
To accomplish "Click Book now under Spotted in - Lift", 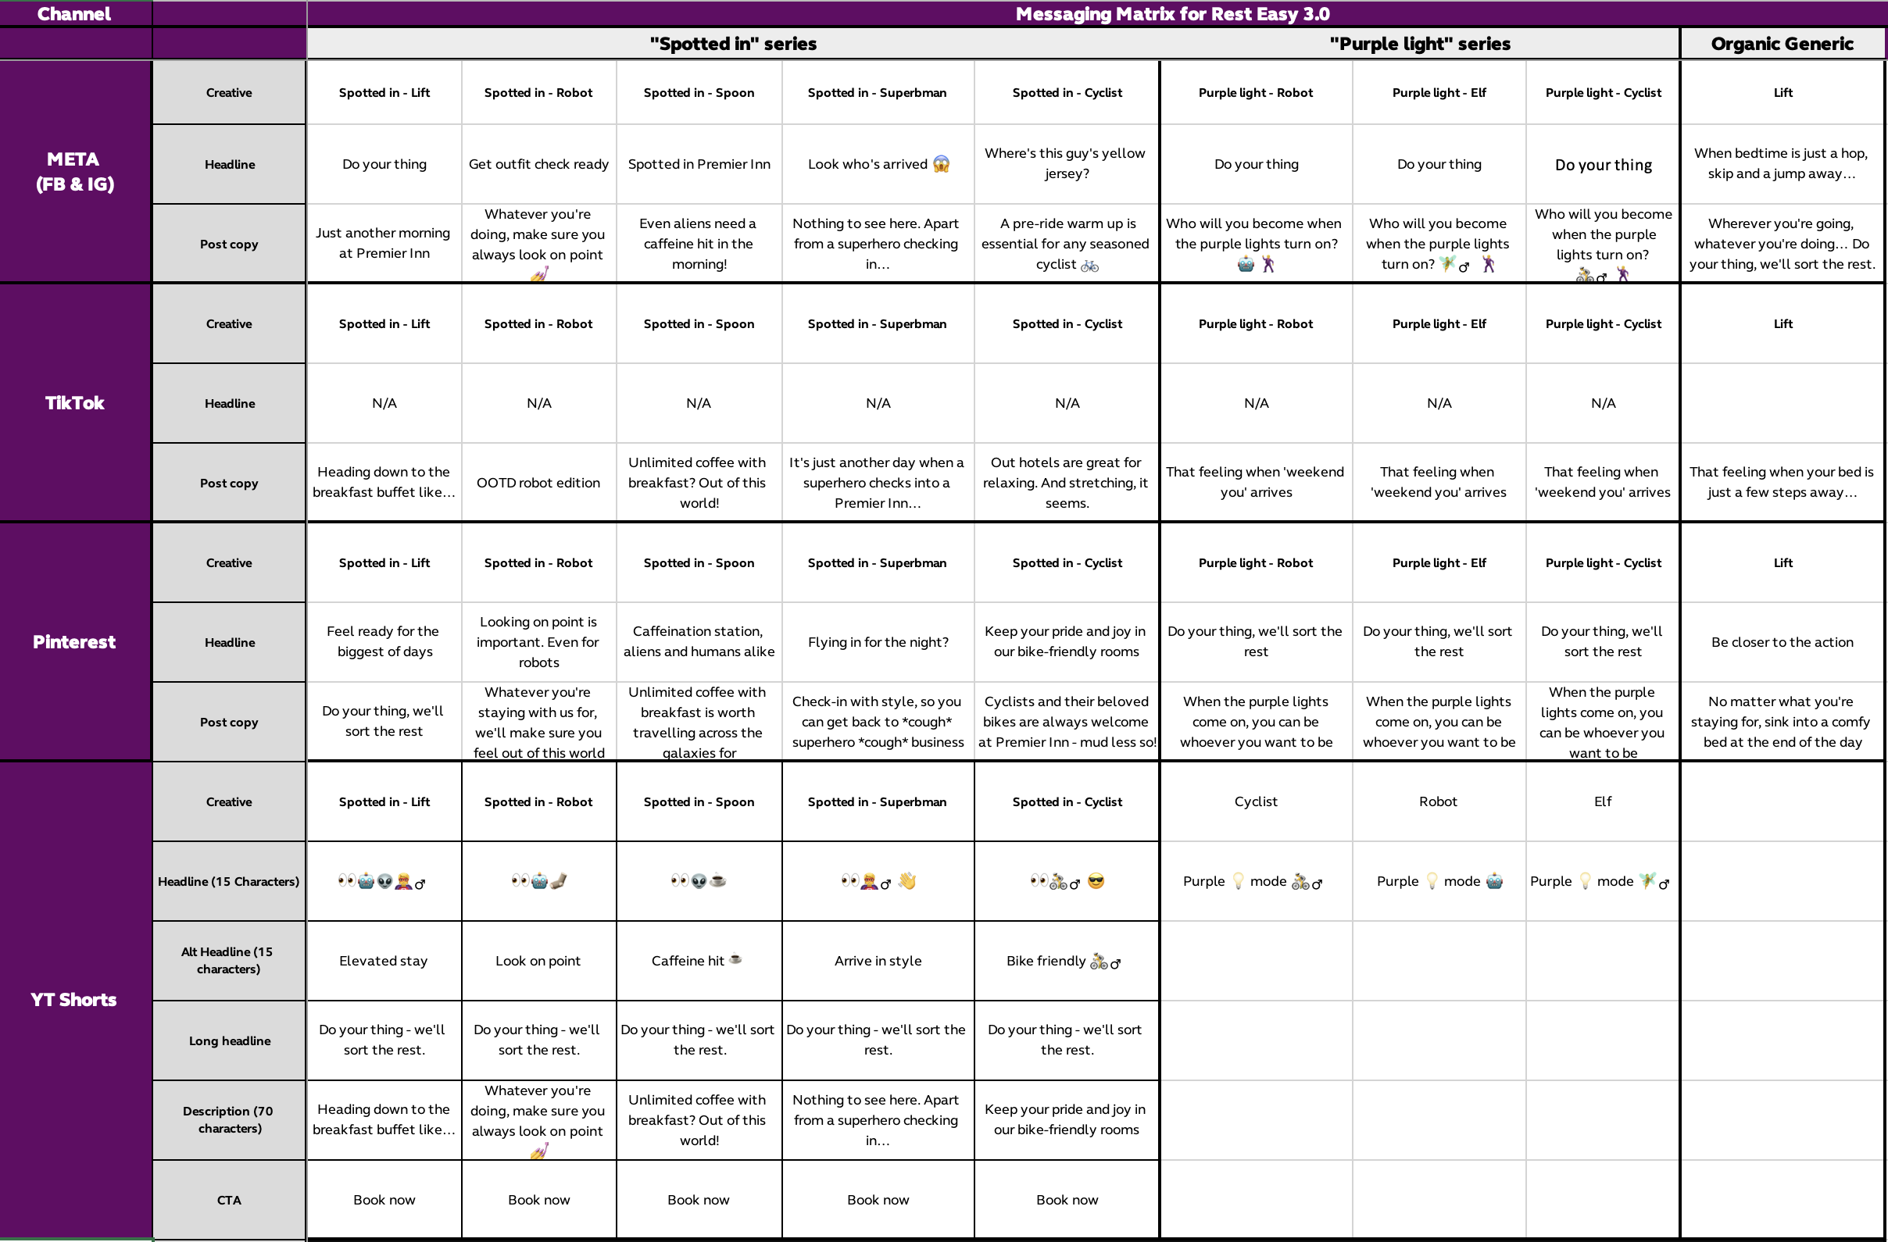I will click(383, 1200).
